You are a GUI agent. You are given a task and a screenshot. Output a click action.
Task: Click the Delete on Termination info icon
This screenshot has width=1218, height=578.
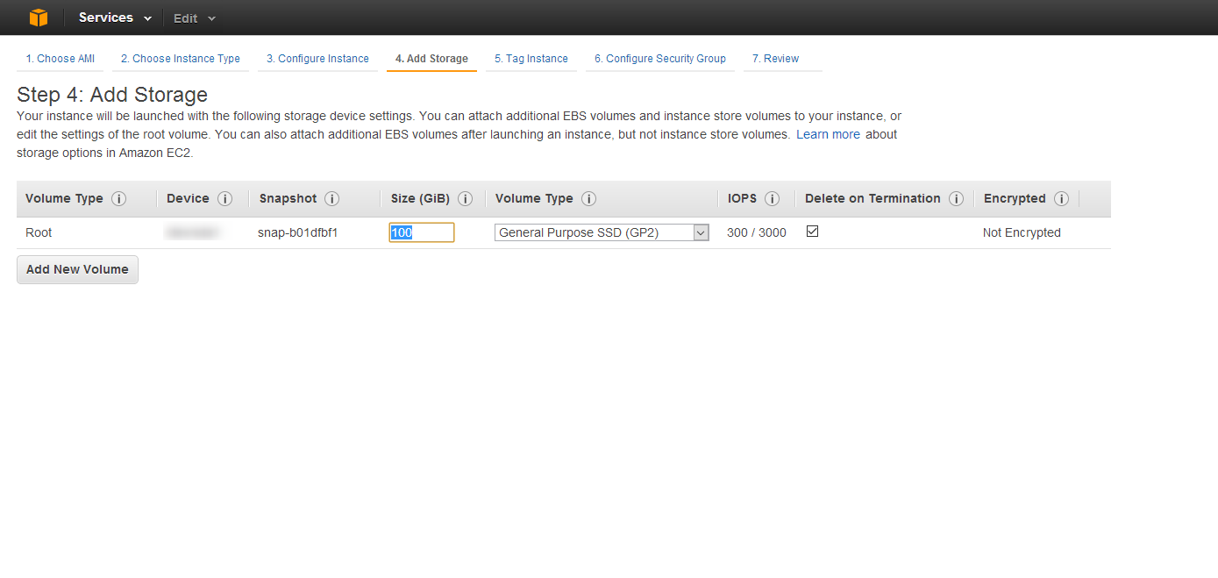[x=956, y=198]
